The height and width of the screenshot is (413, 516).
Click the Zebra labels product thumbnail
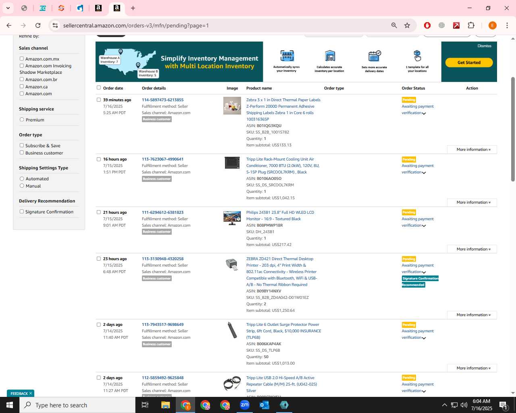pyautogui.click(x=232, y=106)
